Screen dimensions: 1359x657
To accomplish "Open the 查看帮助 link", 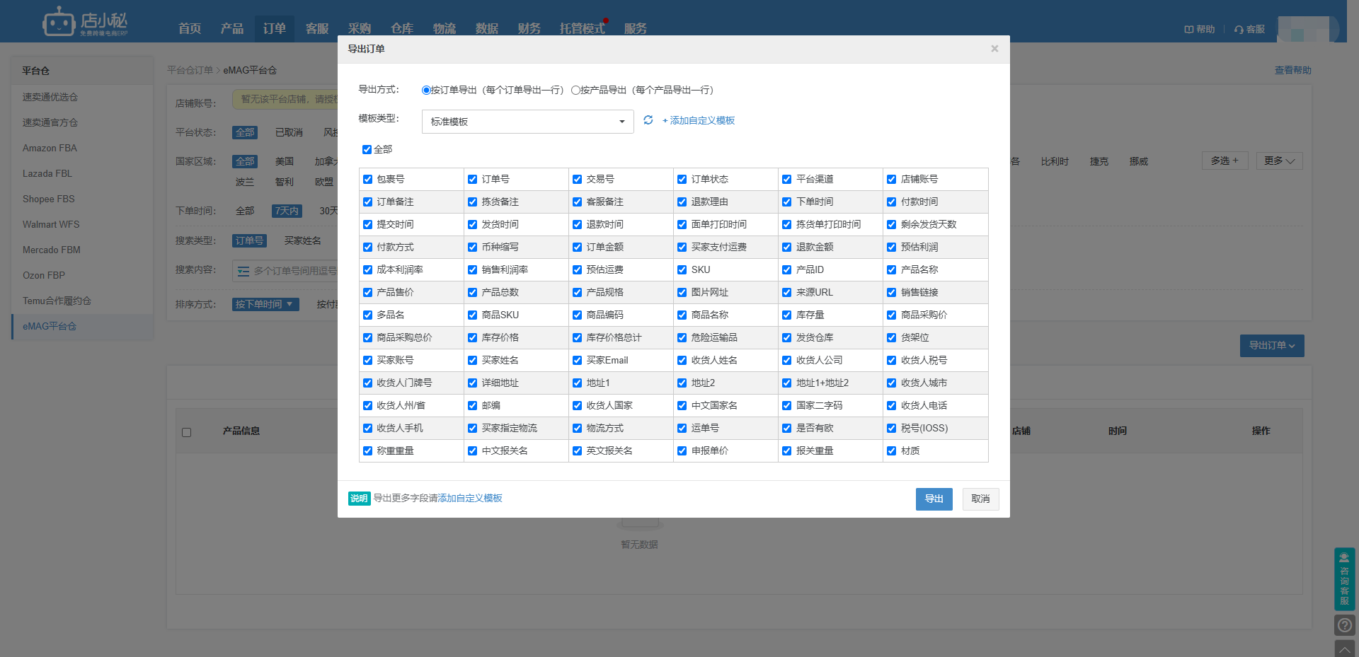I will tap(1292, 71).
